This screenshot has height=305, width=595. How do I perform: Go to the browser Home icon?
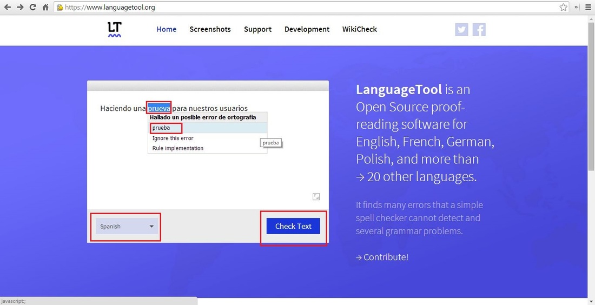(45, 7)
